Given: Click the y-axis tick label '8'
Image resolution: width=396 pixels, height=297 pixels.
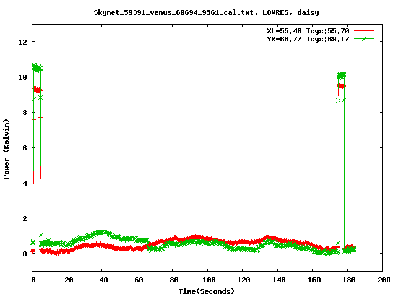Looking at the screenshot, I should 25,113.
